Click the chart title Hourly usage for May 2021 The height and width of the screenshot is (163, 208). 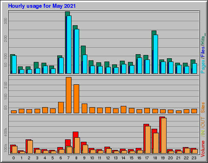click(x=42, y=6)
